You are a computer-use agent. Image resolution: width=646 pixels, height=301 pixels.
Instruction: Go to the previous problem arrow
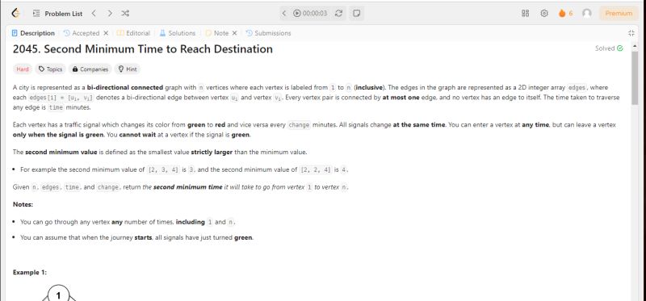[94, 13]
